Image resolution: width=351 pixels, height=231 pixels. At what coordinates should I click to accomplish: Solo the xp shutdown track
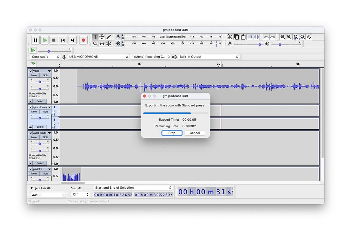click(x=46, y=112)
